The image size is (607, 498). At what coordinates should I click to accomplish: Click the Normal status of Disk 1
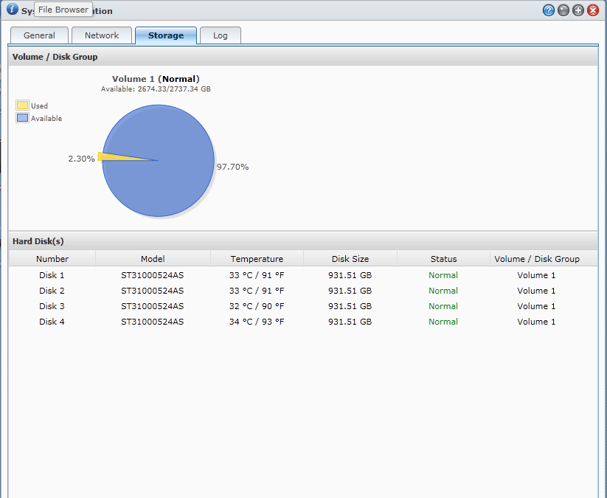443,275
